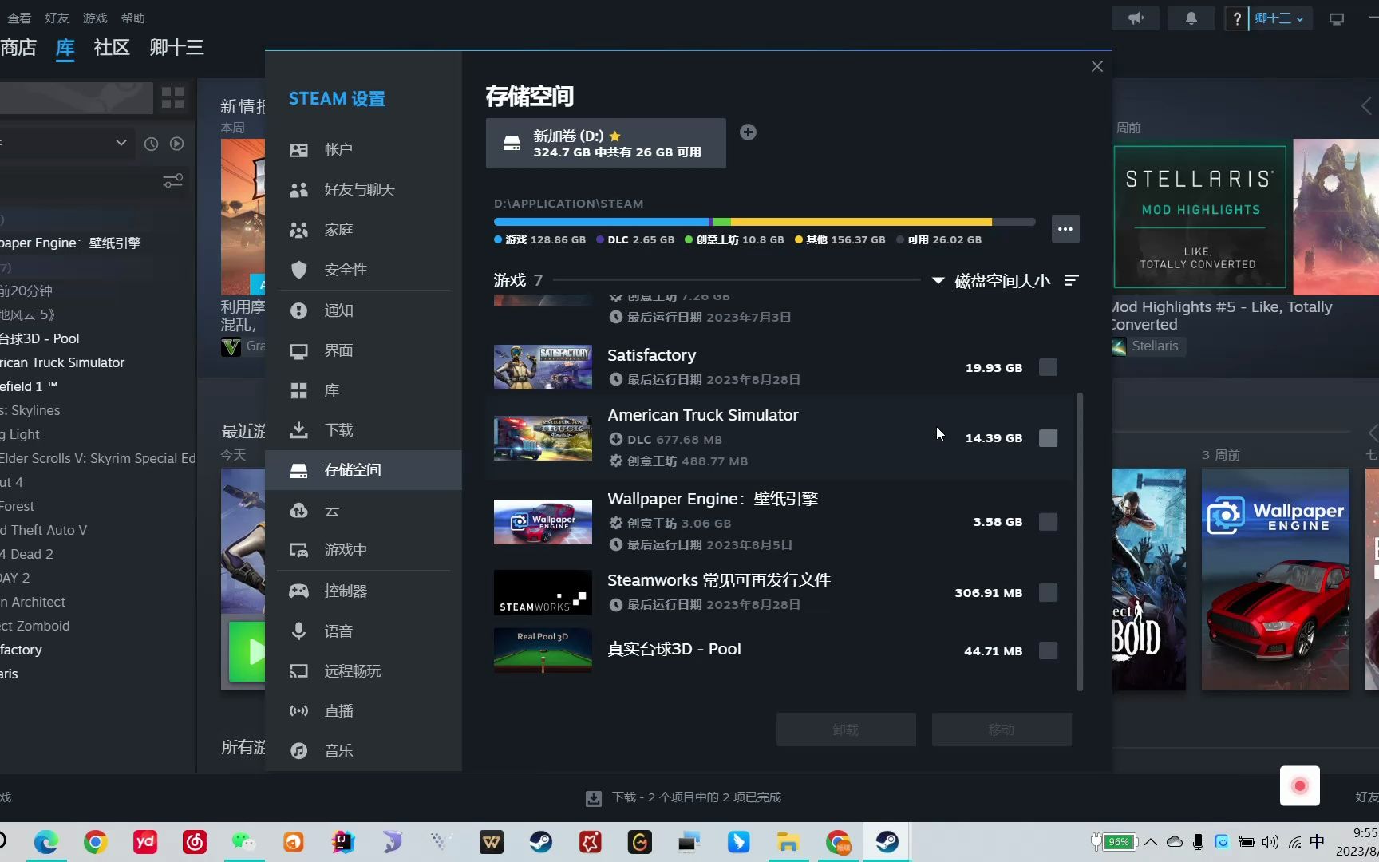Click the 音乐 note icon
Image resolution: width=1379 pixels, height=862 pixels.
298,751
